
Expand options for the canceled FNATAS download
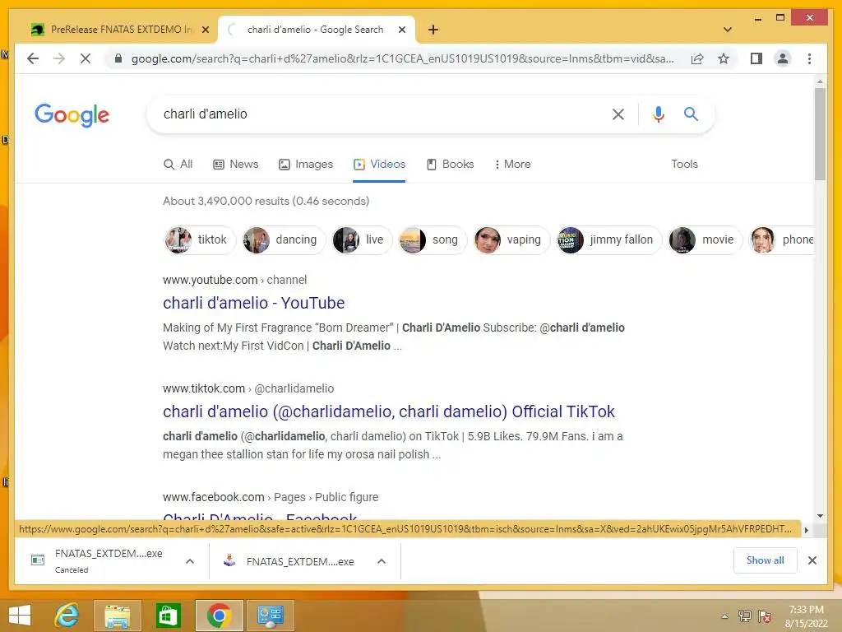coord(190,561)
